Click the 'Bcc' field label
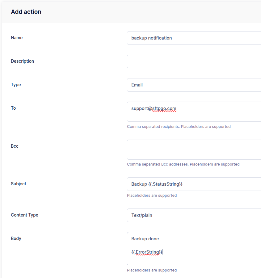The height and width of the screenshot is (278, 261). (15, 146)
